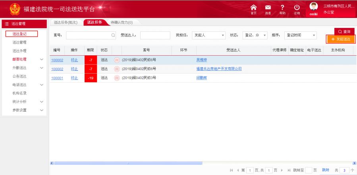Click the 案号 column header
Image resolution: width=357 pixels, height=175 pixels.
147,50
